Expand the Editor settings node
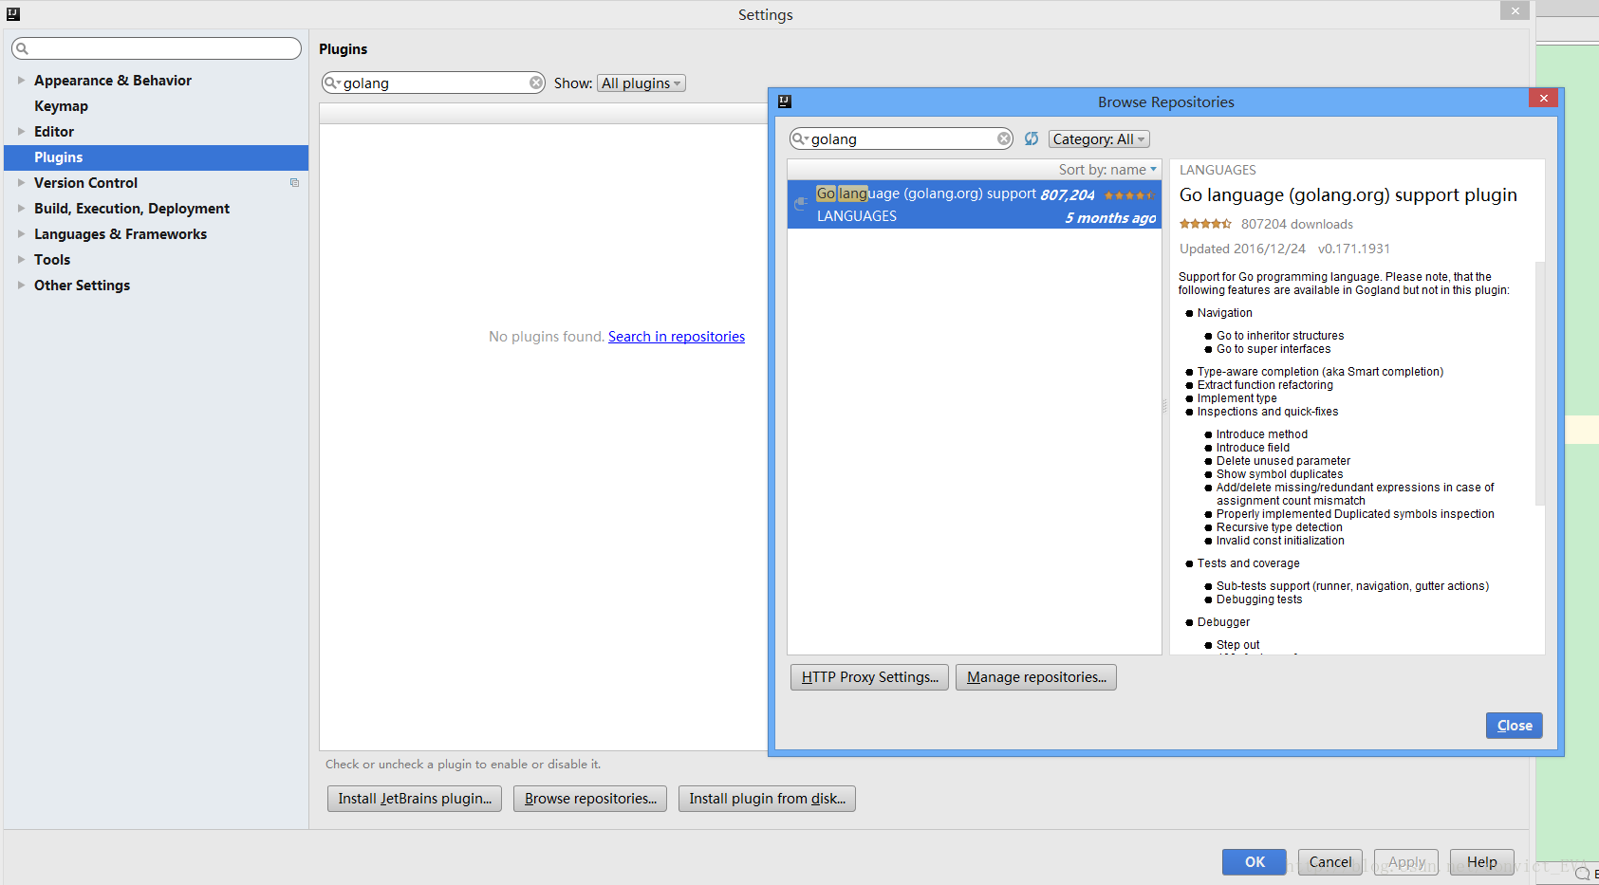 tap(21, 132)
